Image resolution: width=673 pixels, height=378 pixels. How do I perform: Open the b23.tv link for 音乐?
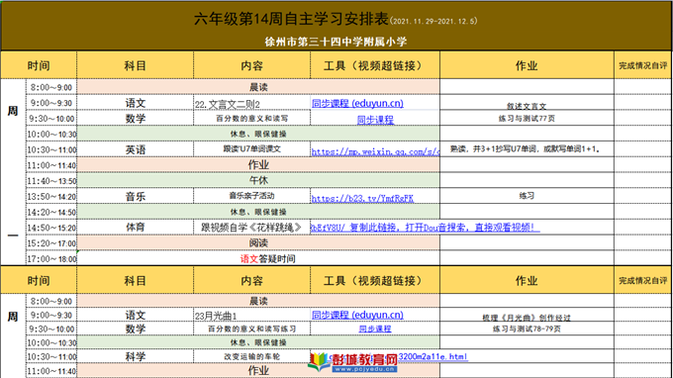(x=362, y=198)
